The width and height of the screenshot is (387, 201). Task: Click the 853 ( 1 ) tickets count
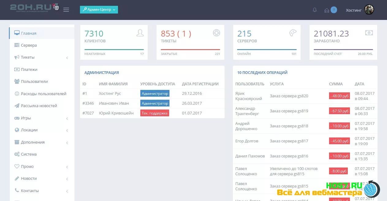pos(176,33)
